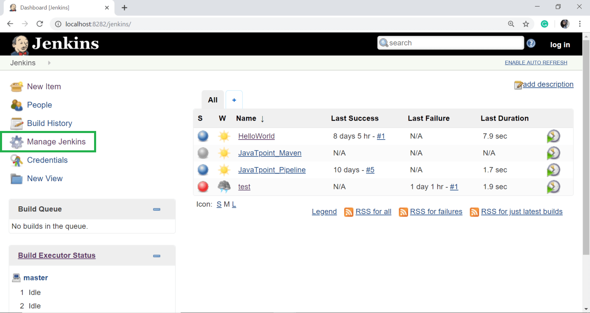Click log in link
Screen dimensions: 590x313
click(560, 45)
